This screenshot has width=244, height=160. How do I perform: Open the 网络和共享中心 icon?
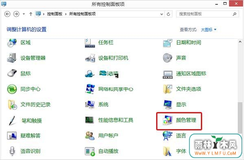point(90,89)
